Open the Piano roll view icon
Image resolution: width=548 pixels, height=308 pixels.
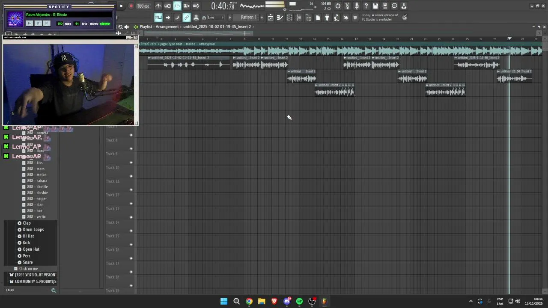coord(280,18)
